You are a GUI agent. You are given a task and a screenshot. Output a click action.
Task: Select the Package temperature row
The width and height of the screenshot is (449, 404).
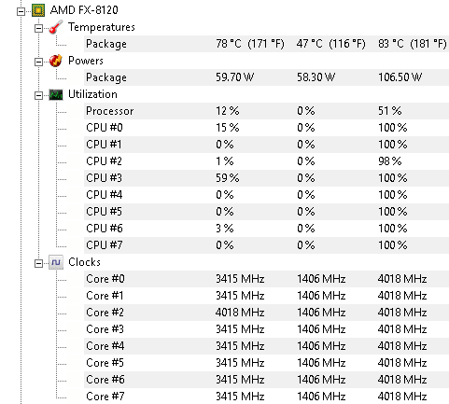tap(266, 44)
